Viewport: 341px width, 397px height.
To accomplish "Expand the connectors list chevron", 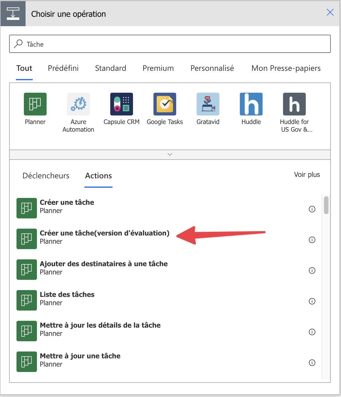I will [170, 154].
